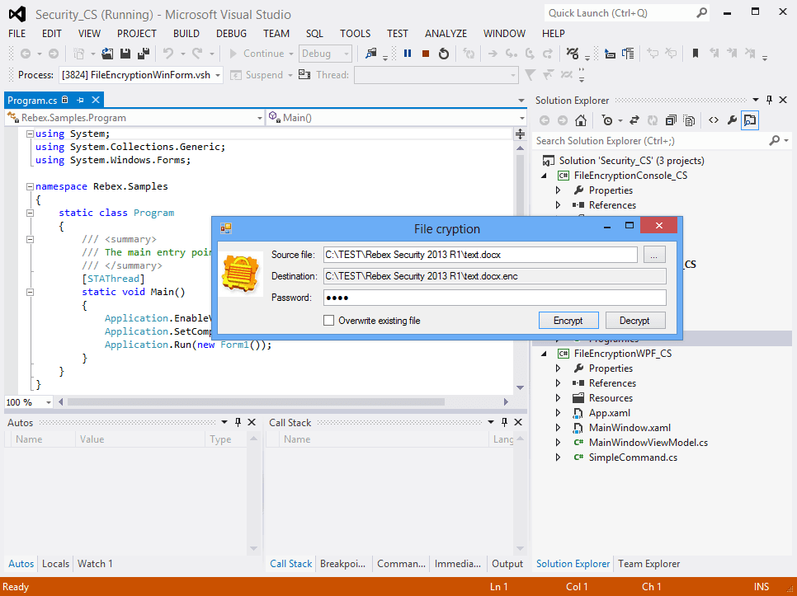Expand the Resources folder node
This screenshot has height=596, width=797.
(558, 398)
